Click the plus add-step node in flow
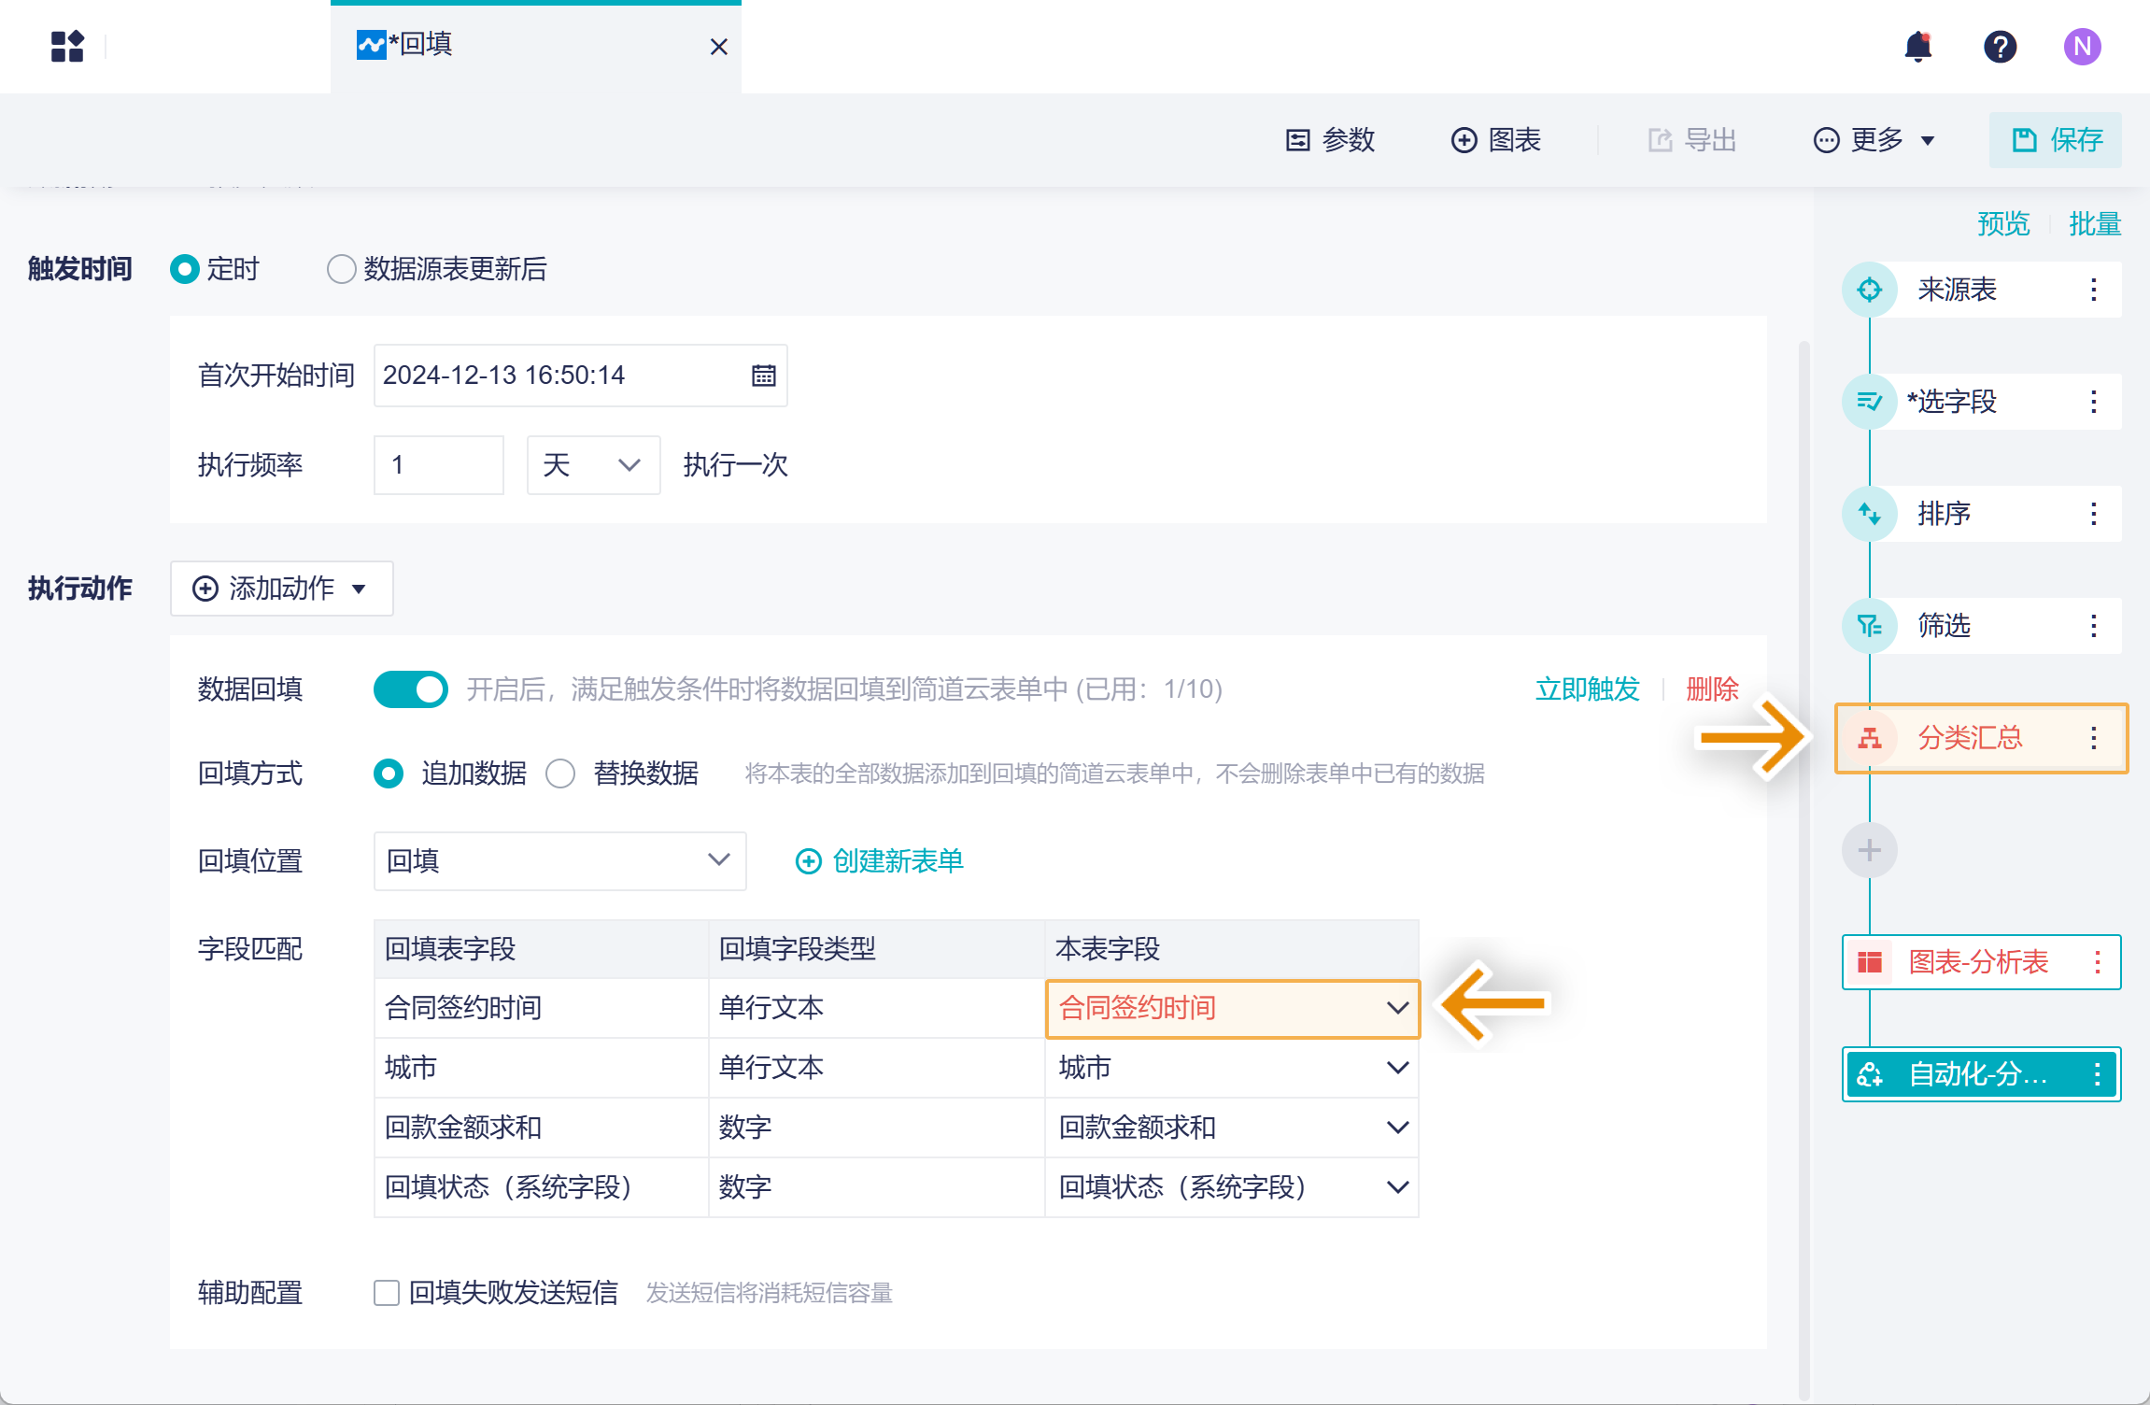The height and width of the screenshot is (1405, 2150). click(1869, 850)
